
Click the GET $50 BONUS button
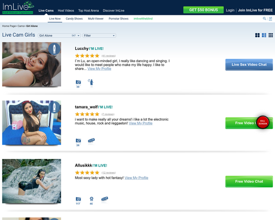coord(203,10)
